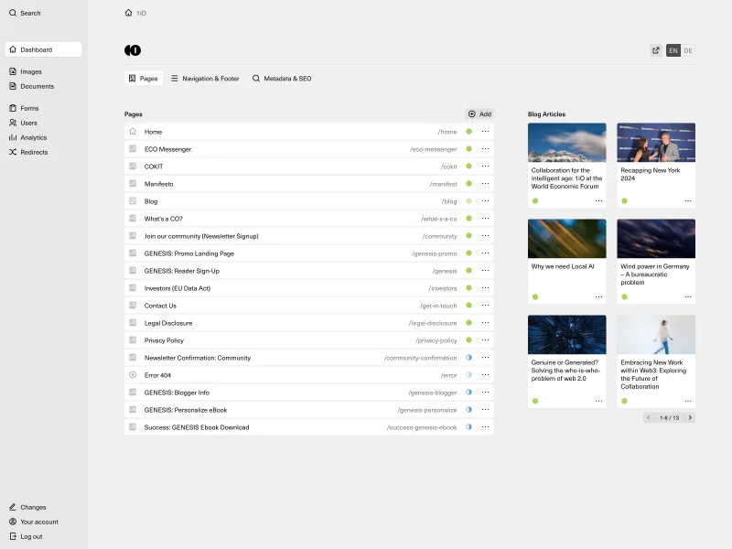Click the Add button above the pages list
732x549 pixels.
pyautogui.click(x=479, y=113)
